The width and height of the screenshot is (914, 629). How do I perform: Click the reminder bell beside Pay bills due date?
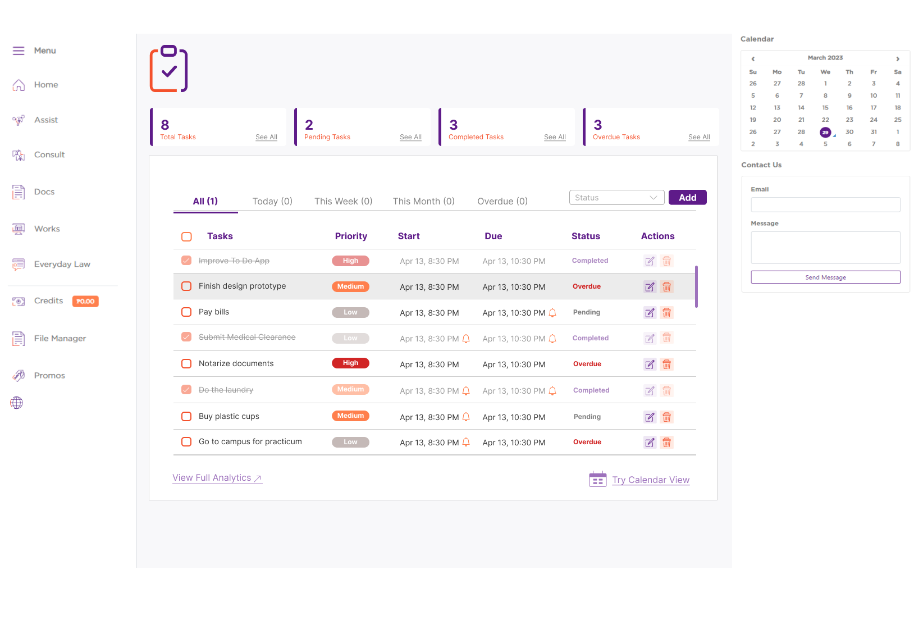pos(552,313)
